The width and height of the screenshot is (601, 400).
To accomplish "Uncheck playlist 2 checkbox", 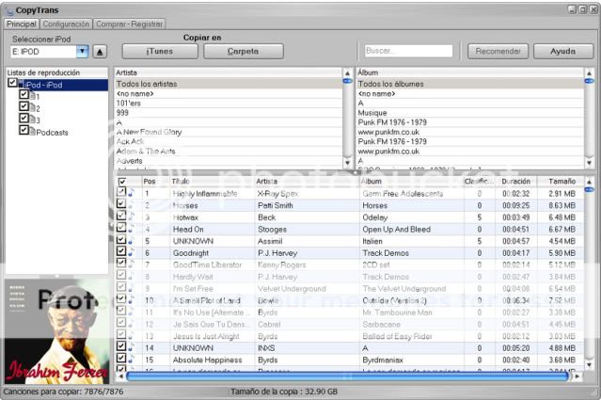I will pyautogui.click(x=24, y=106).
